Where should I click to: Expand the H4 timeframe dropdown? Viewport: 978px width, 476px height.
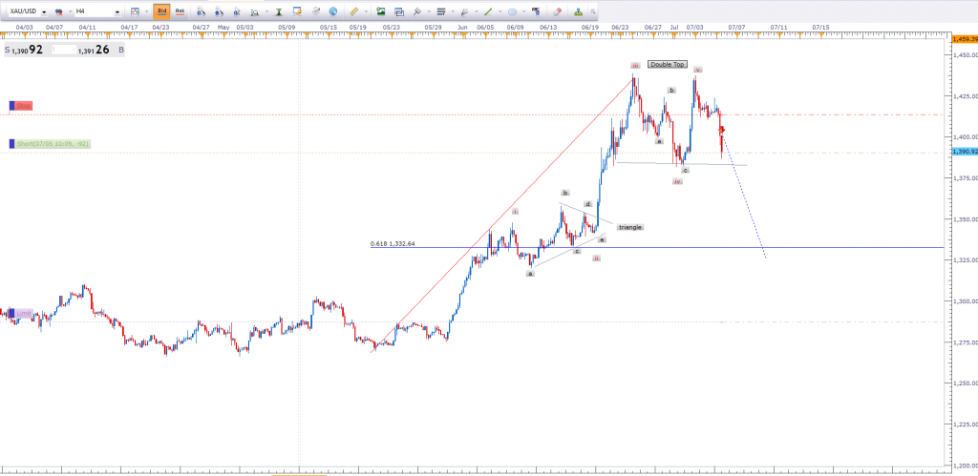click(117, 11)
